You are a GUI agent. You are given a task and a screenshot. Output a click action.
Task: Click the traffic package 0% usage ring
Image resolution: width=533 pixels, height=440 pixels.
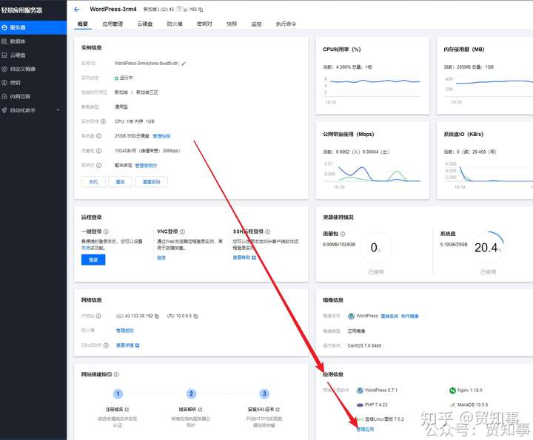375,248
